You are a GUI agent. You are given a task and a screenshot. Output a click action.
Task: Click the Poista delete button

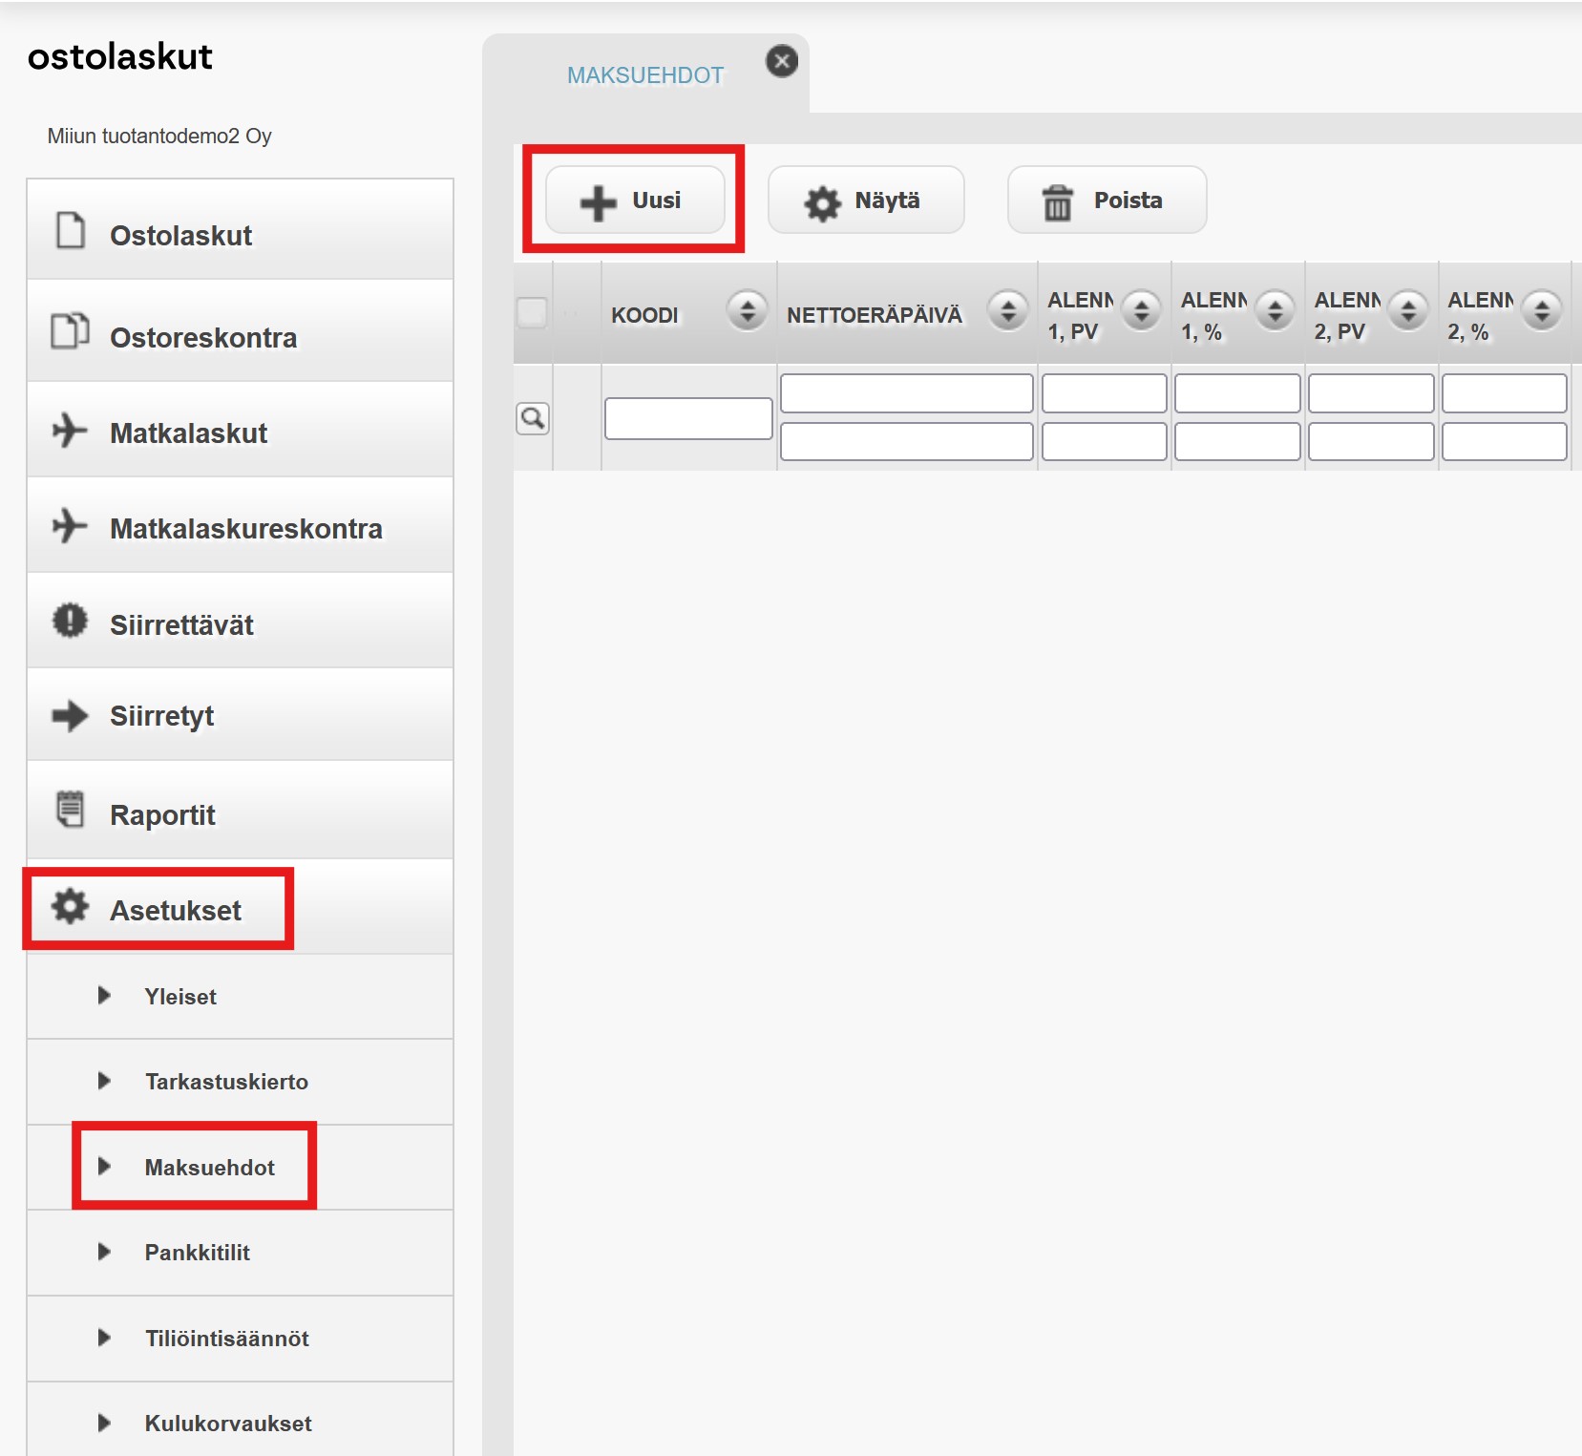(x=1107, y=200)
